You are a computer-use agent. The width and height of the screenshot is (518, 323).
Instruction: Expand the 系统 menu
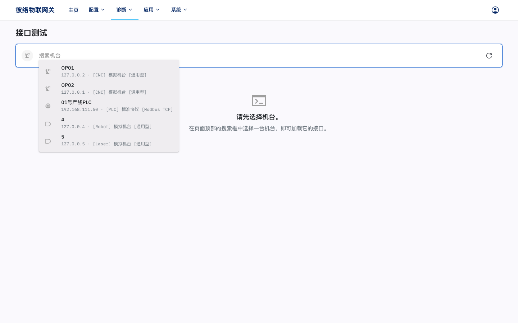[179, 10]
